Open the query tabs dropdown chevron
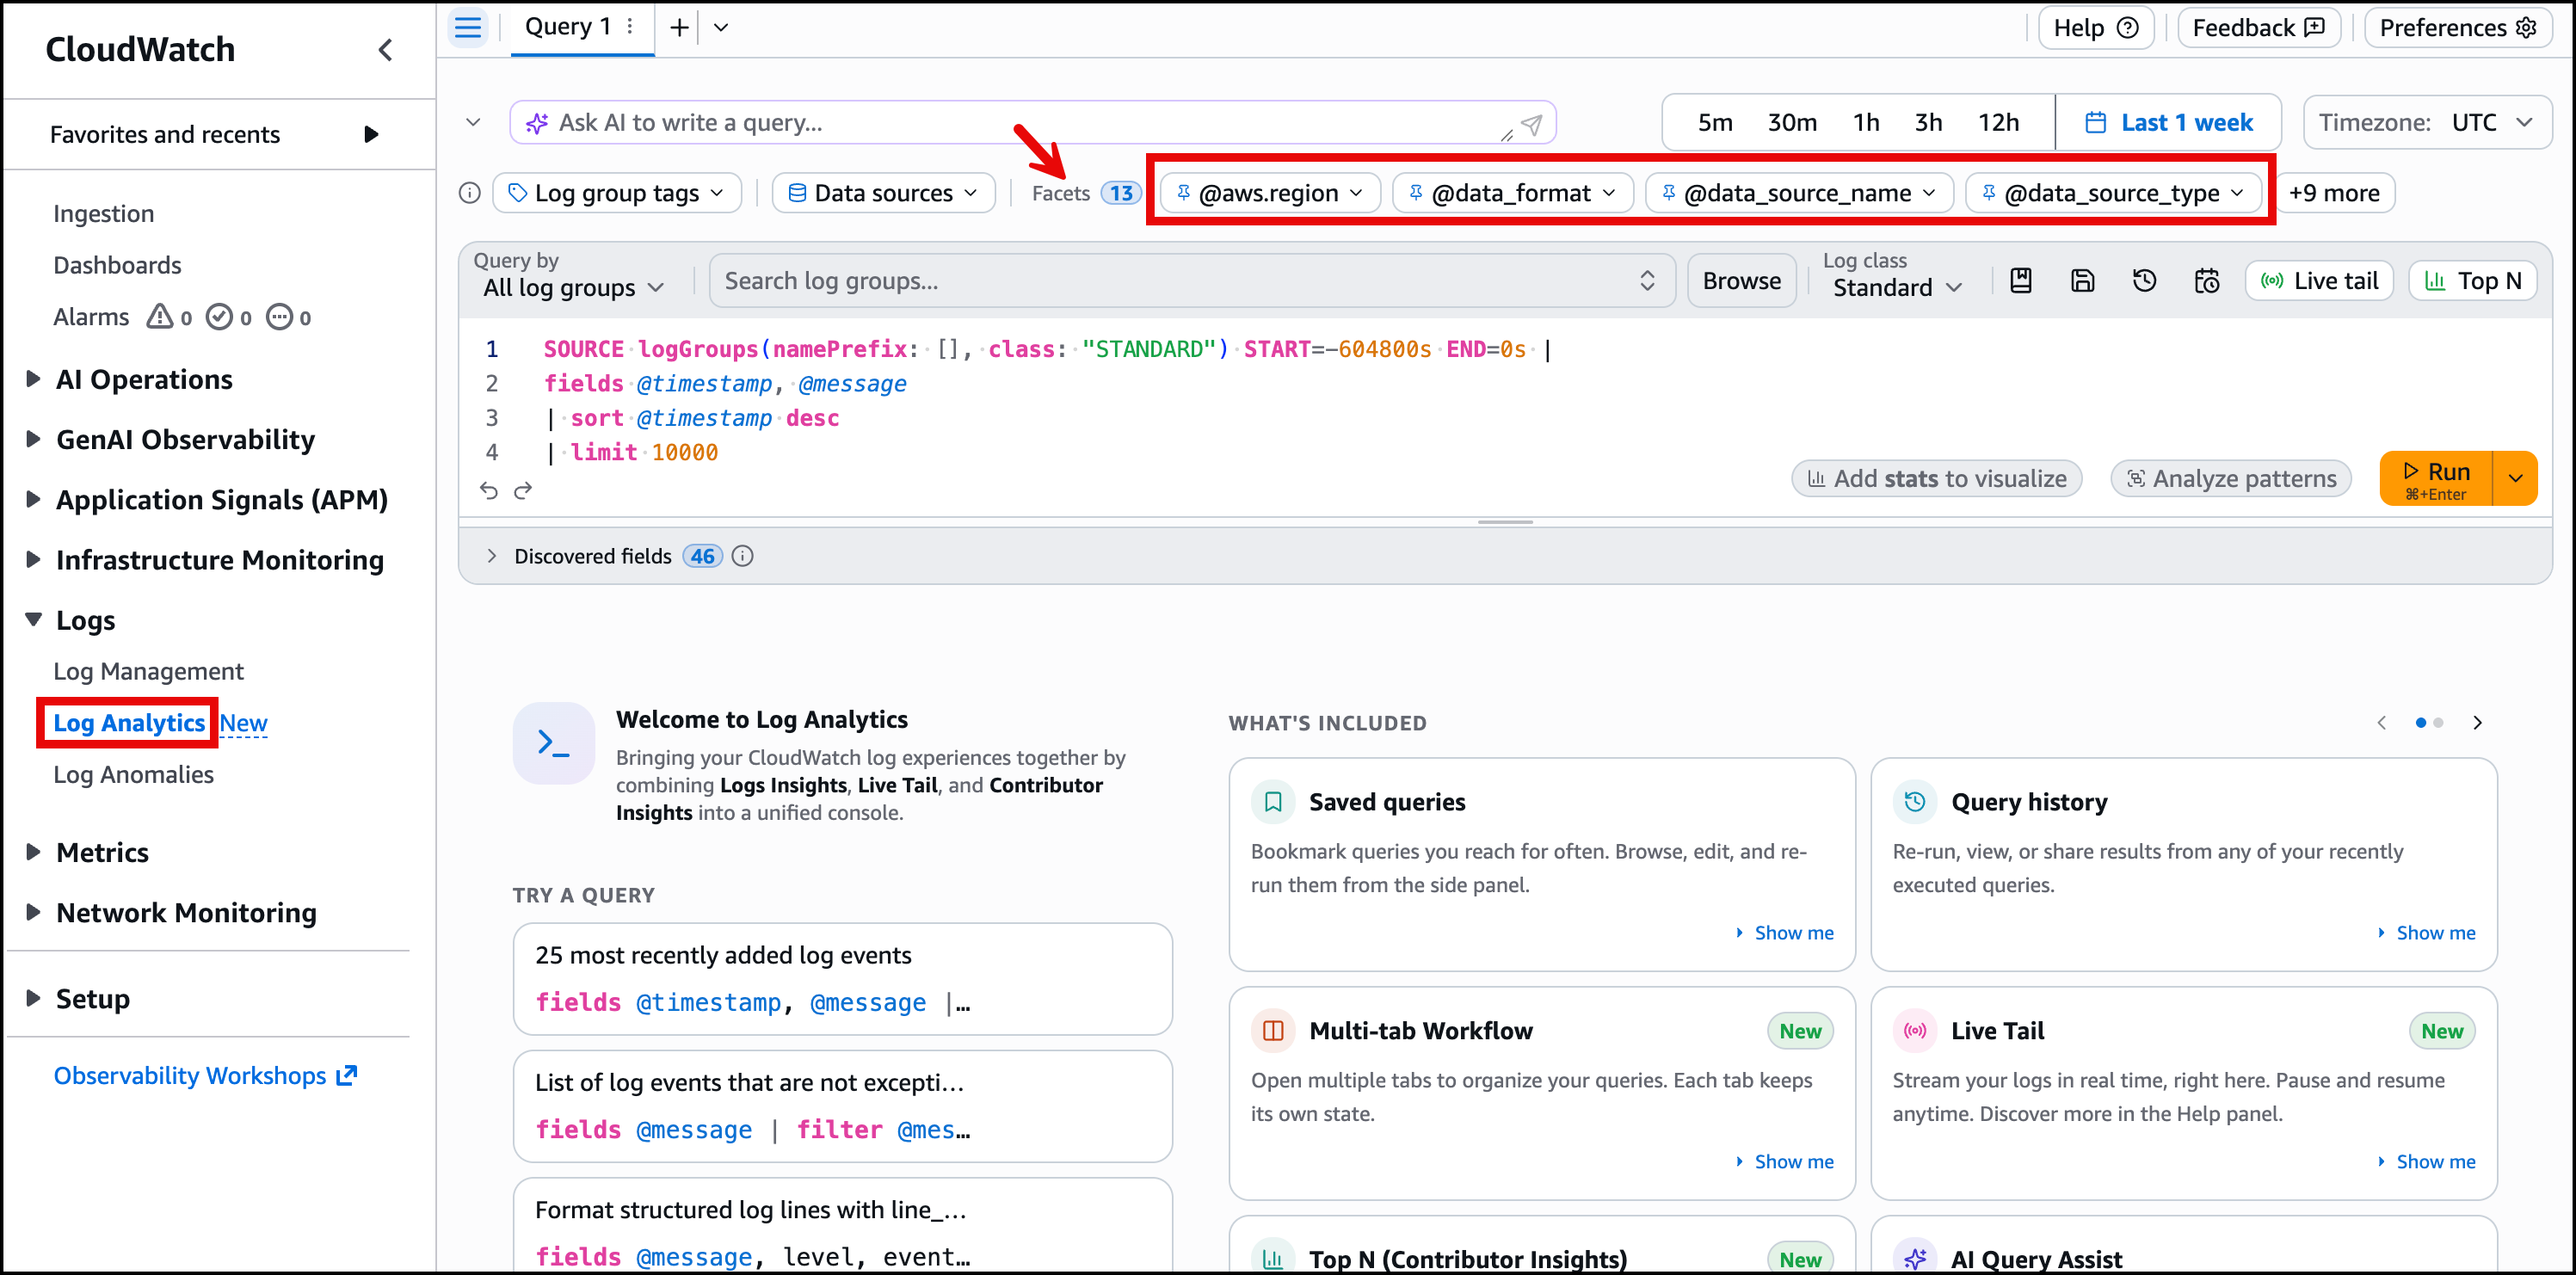Viewport: 2576px width, 1275px height. click(x=721, y=27)
